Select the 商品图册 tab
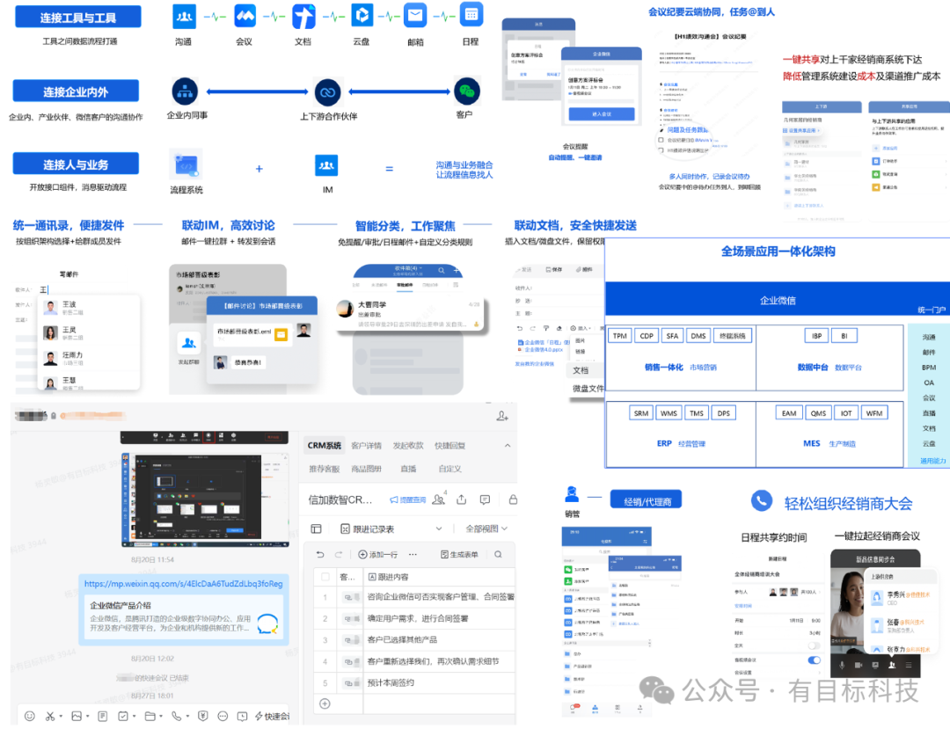This screenshot has height=729, width=950. click(366, 469)
